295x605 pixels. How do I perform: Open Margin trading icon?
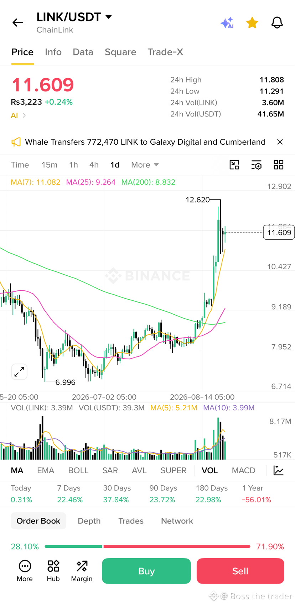pyautogui.click(x=82, y=571)
